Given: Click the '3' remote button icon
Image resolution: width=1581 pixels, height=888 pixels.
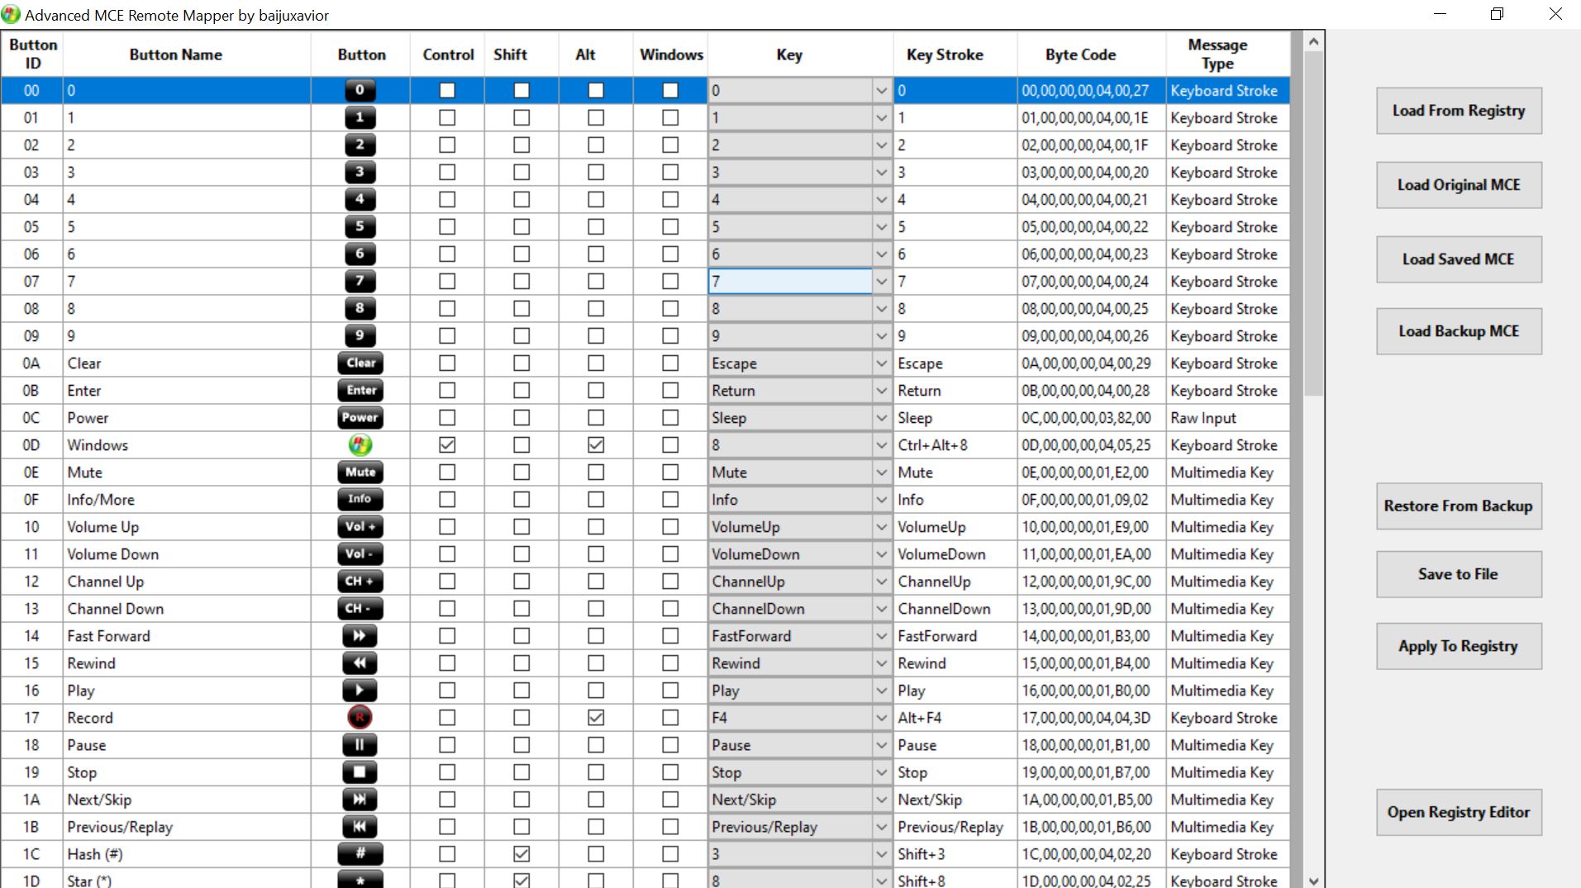Looking at the screenshot, I should tap(360, 172).
